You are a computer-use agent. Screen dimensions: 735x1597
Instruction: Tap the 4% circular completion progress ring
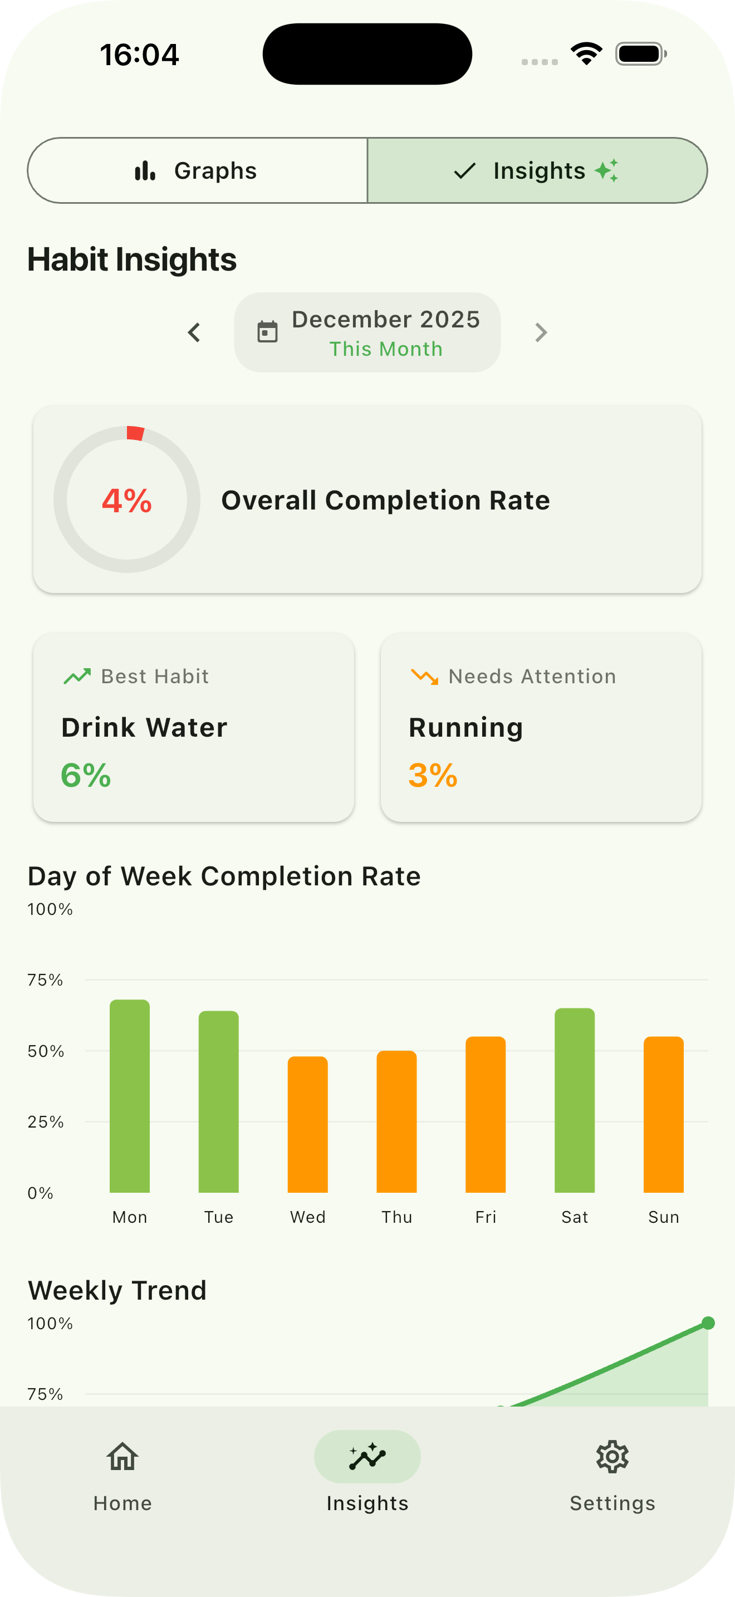point(127,499)
